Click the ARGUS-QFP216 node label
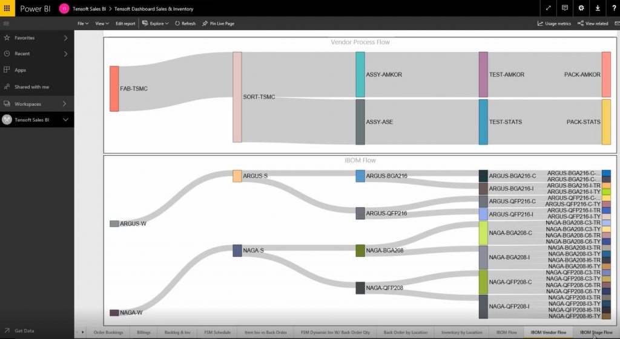The image size is (620, 339). click(x=386, y=213)
